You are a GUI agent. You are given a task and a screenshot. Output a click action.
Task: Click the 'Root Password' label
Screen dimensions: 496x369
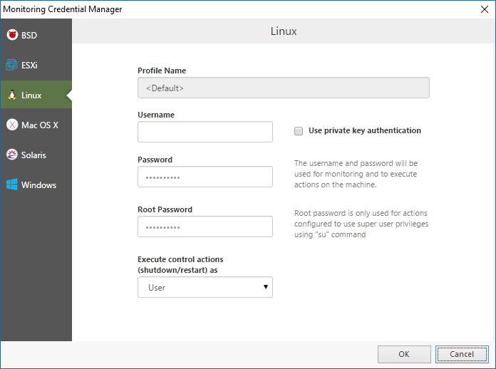pyautogui.click(x=165, y=209)
